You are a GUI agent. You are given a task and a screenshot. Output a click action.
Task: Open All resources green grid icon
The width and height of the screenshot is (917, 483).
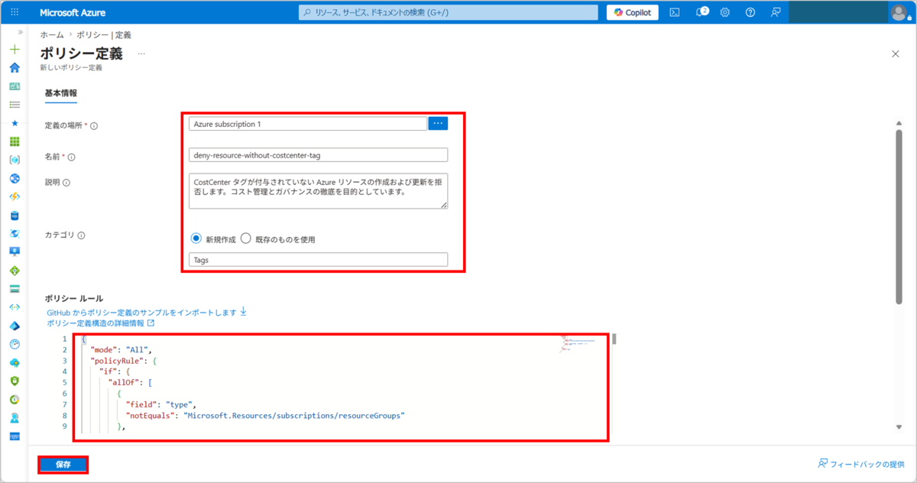15,141
